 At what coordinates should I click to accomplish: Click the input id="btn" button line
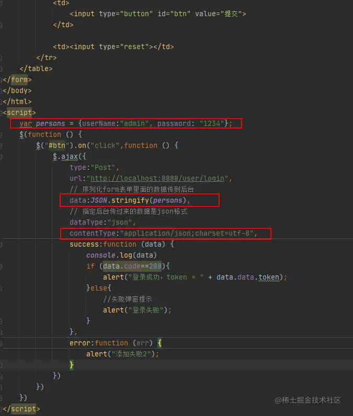(x=157, y=14)
